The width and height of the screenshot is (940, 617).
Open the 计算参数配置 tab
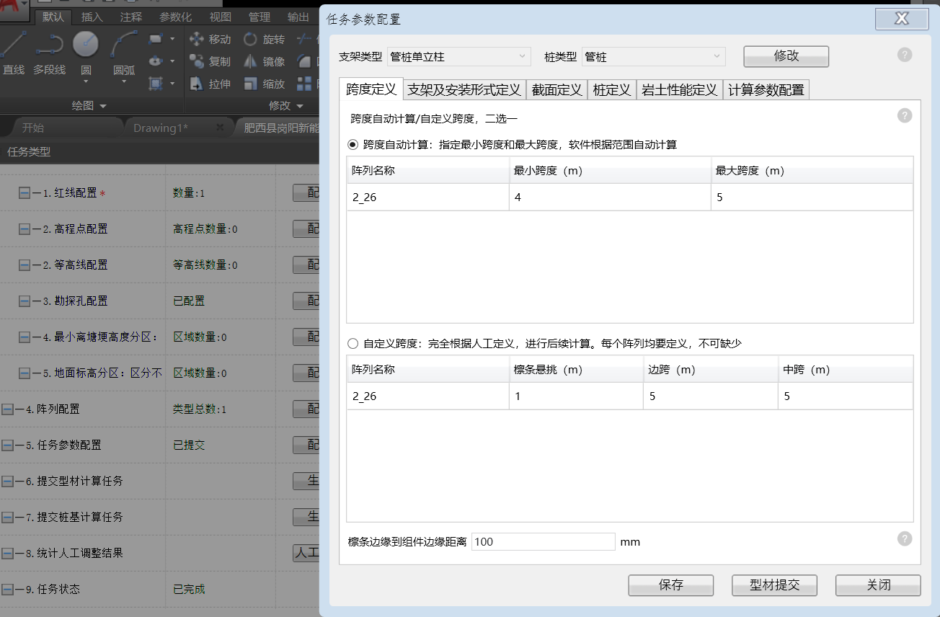(x=766, y=90)
